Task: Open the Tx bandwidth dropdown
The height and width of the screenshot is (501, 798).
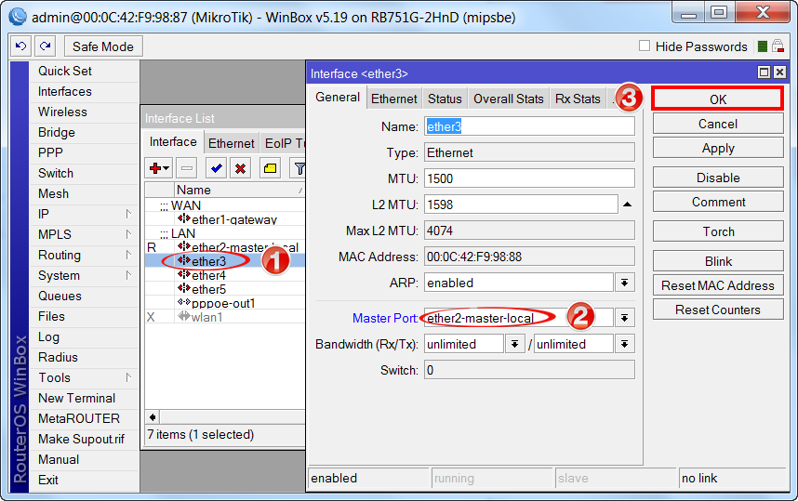Action: 624,344
